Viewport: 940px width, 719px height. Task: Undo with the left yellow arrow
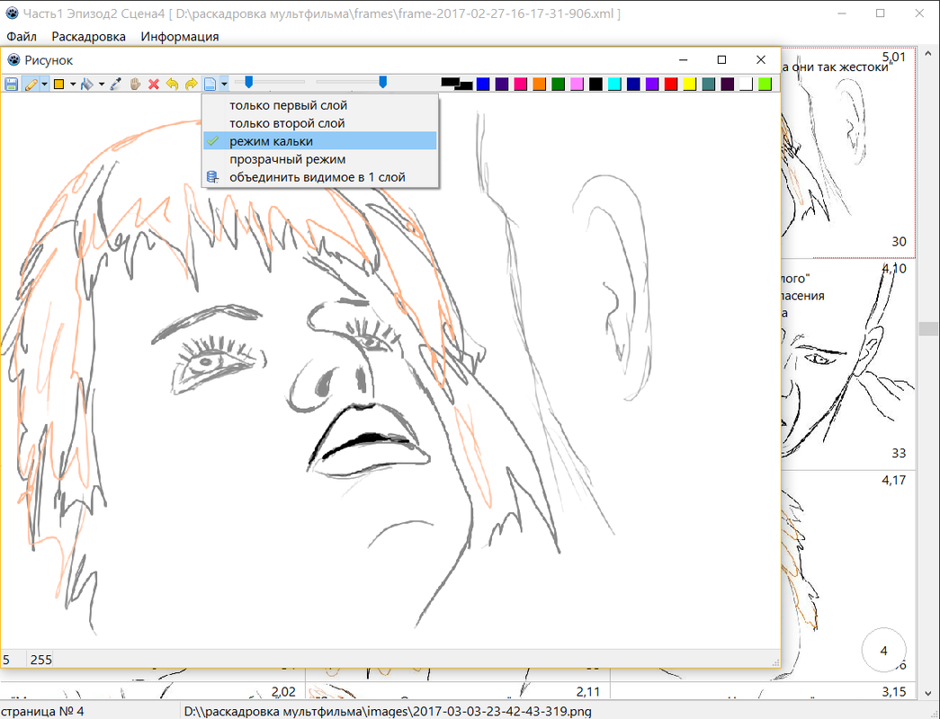(x=172, y=84)
